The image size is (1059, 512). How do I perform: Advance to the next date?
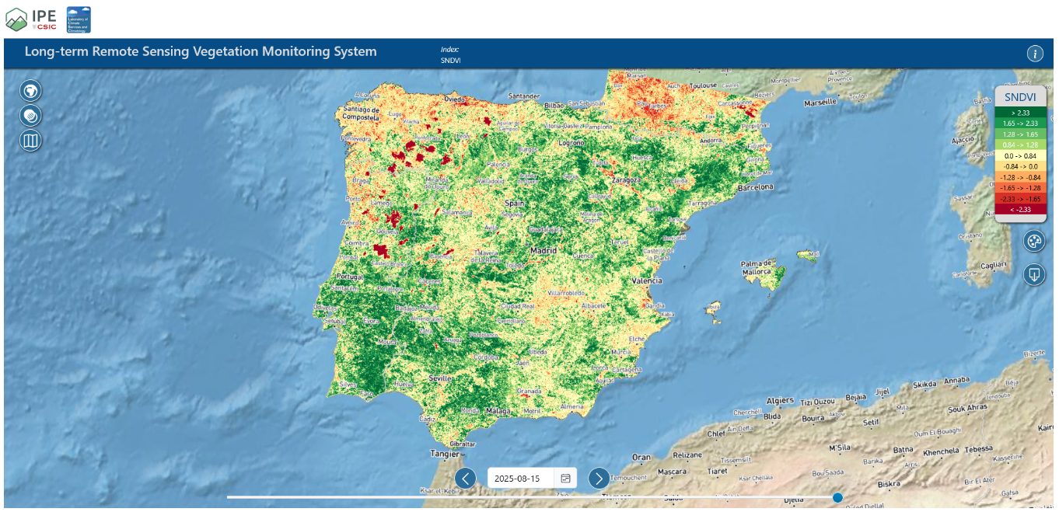click(599, 479)
